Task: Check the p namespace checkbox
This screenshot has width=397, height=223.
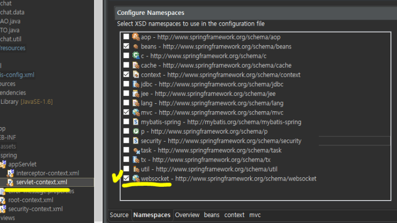Action: 126,131
